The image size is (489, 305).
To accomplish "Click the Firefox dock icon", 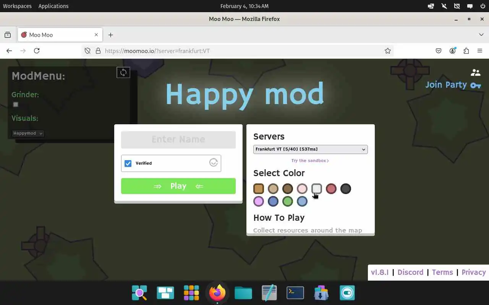I will 217,293.
